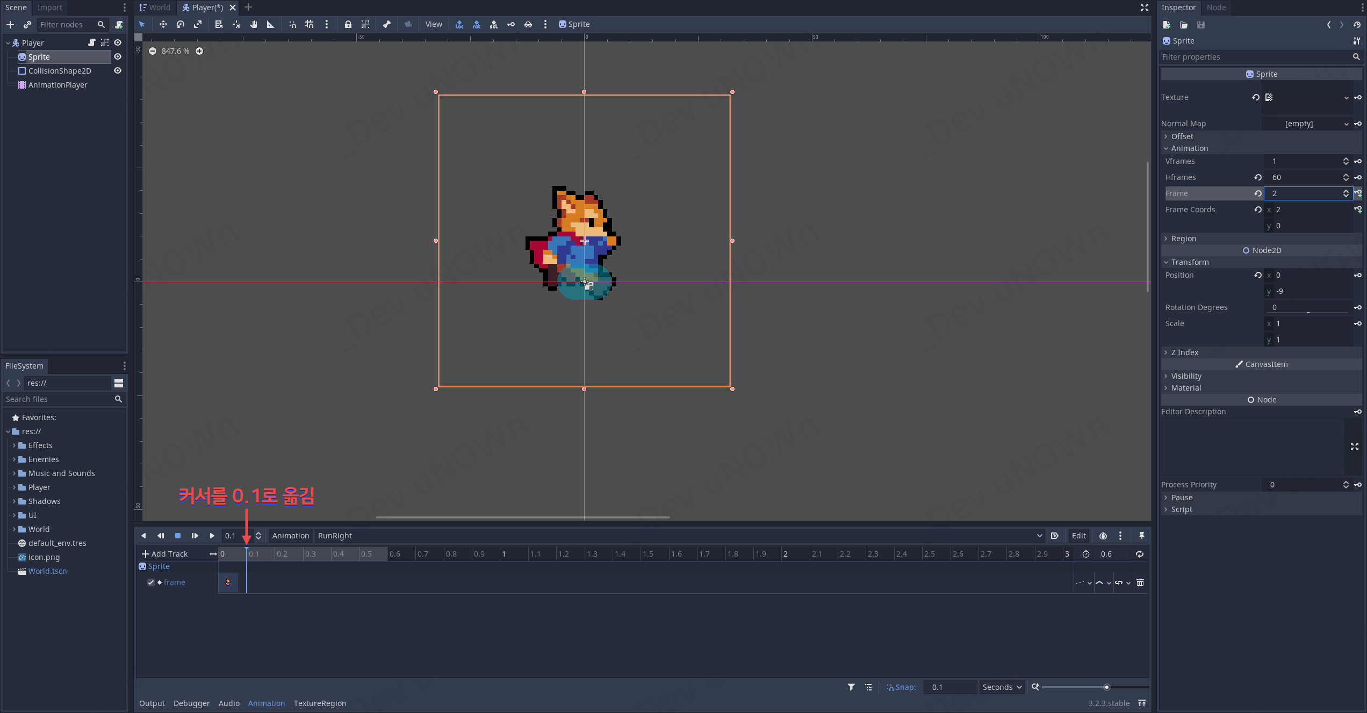Switch to the Node tab
Screen dimensions: 1367x713
[x=1216, y=8]
